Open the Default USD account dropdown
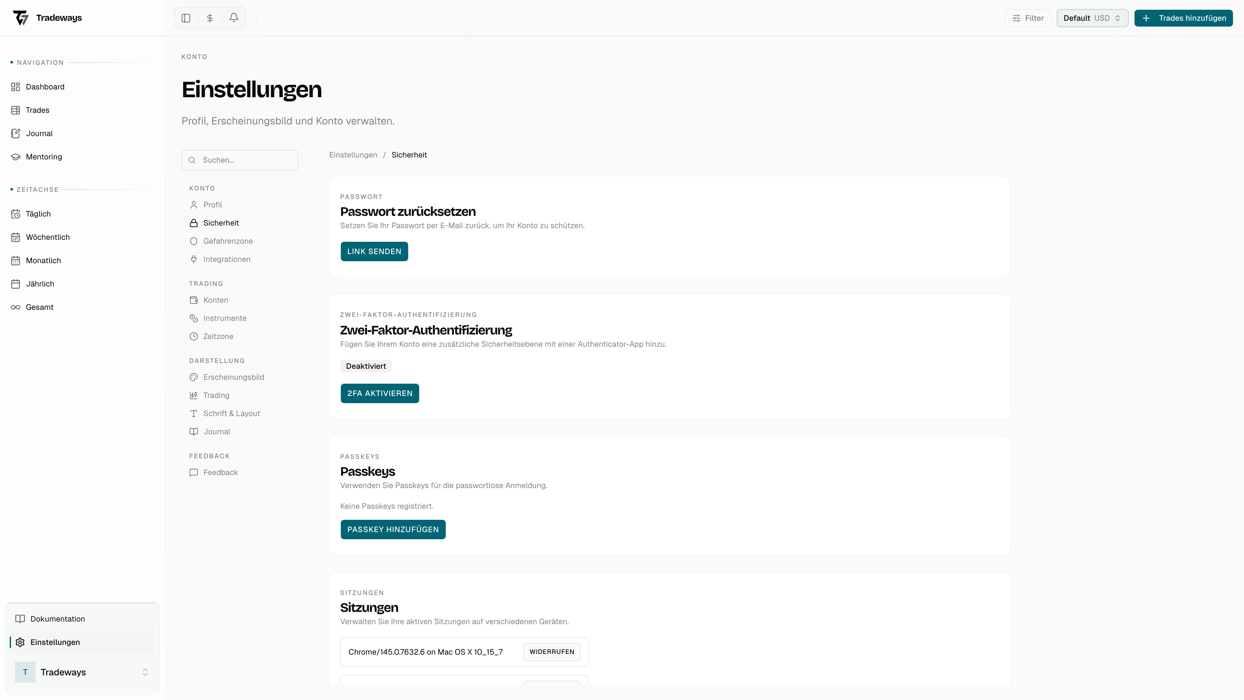Image resolution: width=1244 pixels, height=700 pixels. (1092, 18)
